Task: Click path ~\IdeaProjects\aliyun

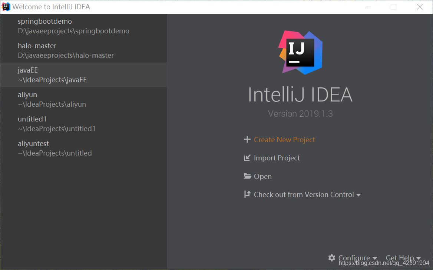Action: point(52,104)
